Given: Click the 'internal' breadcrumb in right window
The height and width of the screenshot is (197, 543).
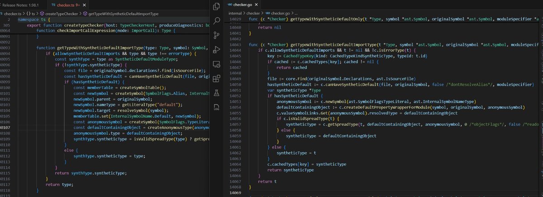Looking at the screenshot, I should pos(235,14).
